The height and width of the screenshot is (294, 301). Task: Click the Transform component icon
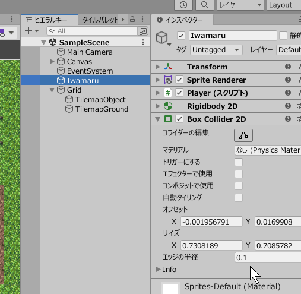point(168,67)
